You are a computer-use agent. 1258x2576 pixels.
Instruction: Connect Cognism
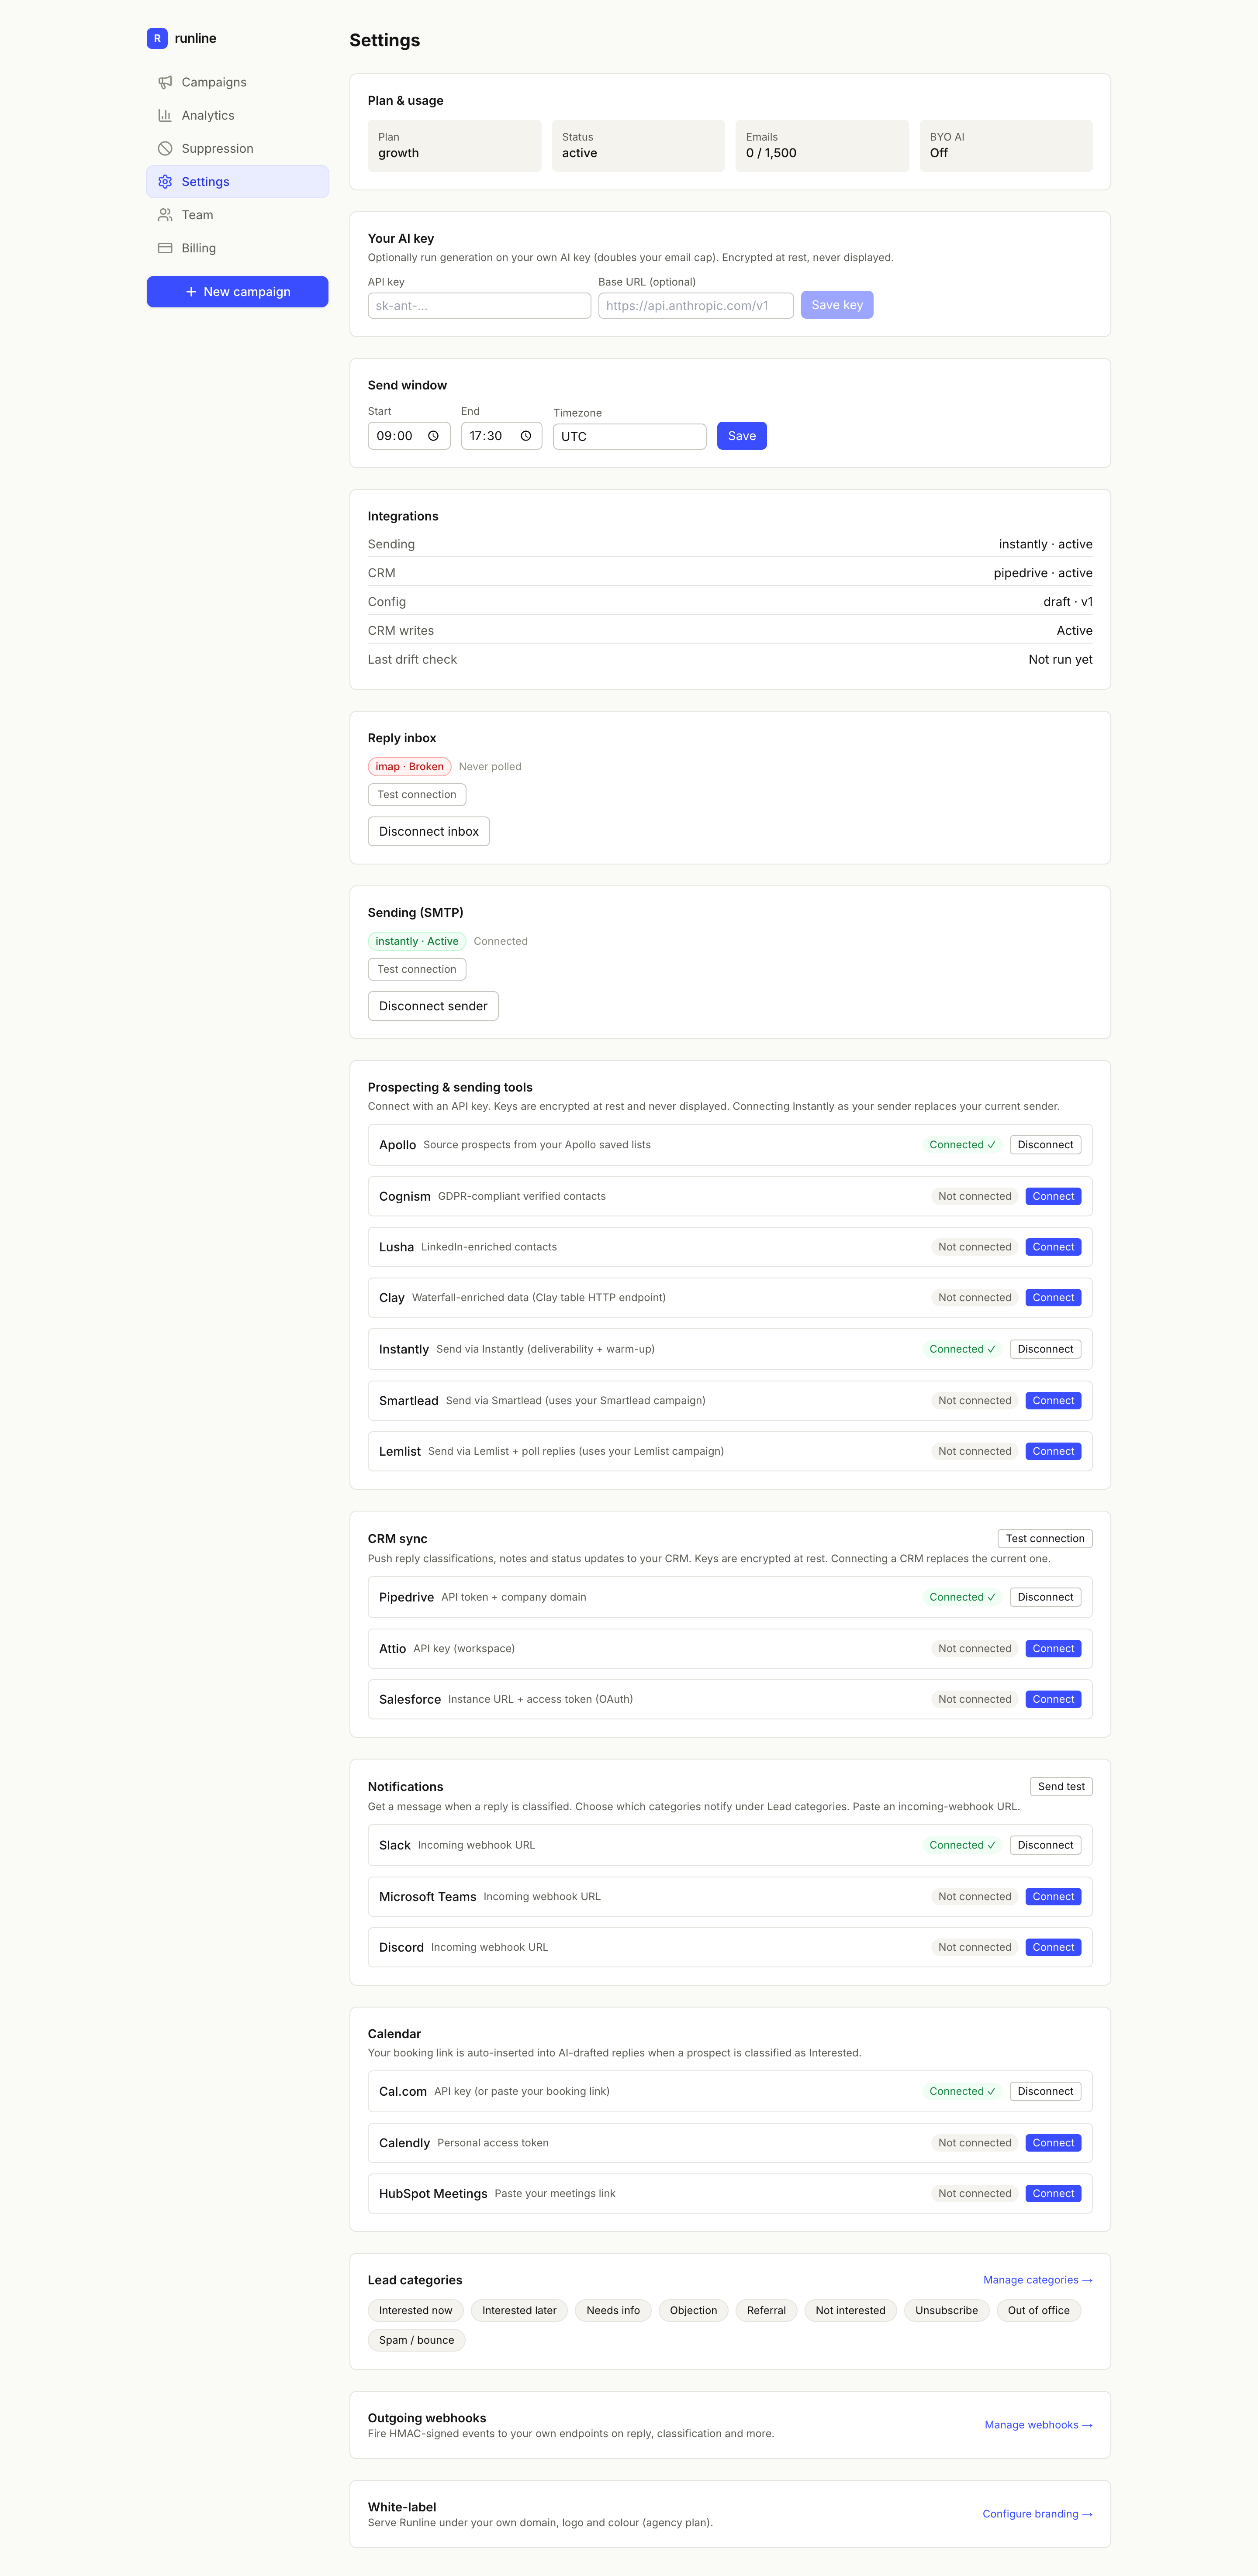point(1053,1196)
